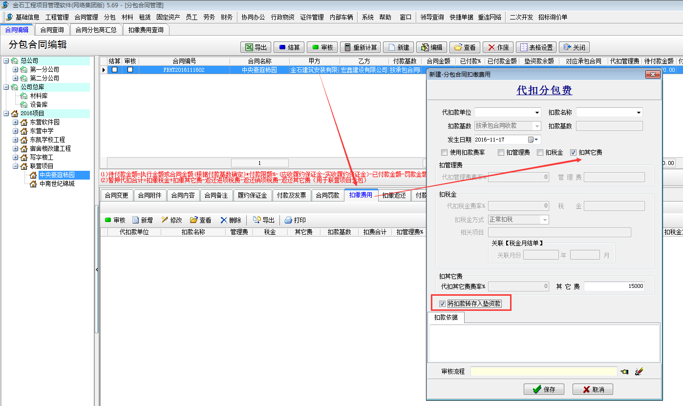Screen dimensions: 683x406
Task: Click the eraser icon beside 审核流程 field
Action: tap(639, 372)
